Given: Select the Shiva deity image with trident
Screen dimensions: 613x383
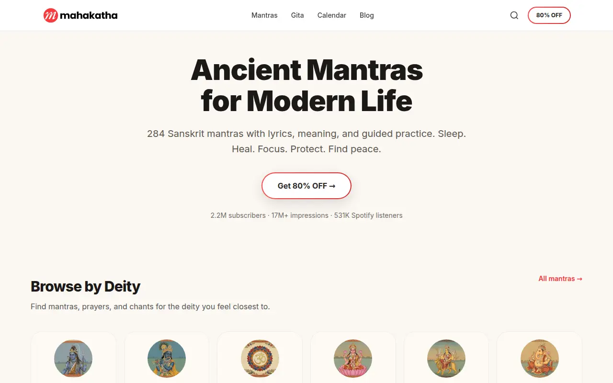Looking at the screenshot, I should 73,359.
